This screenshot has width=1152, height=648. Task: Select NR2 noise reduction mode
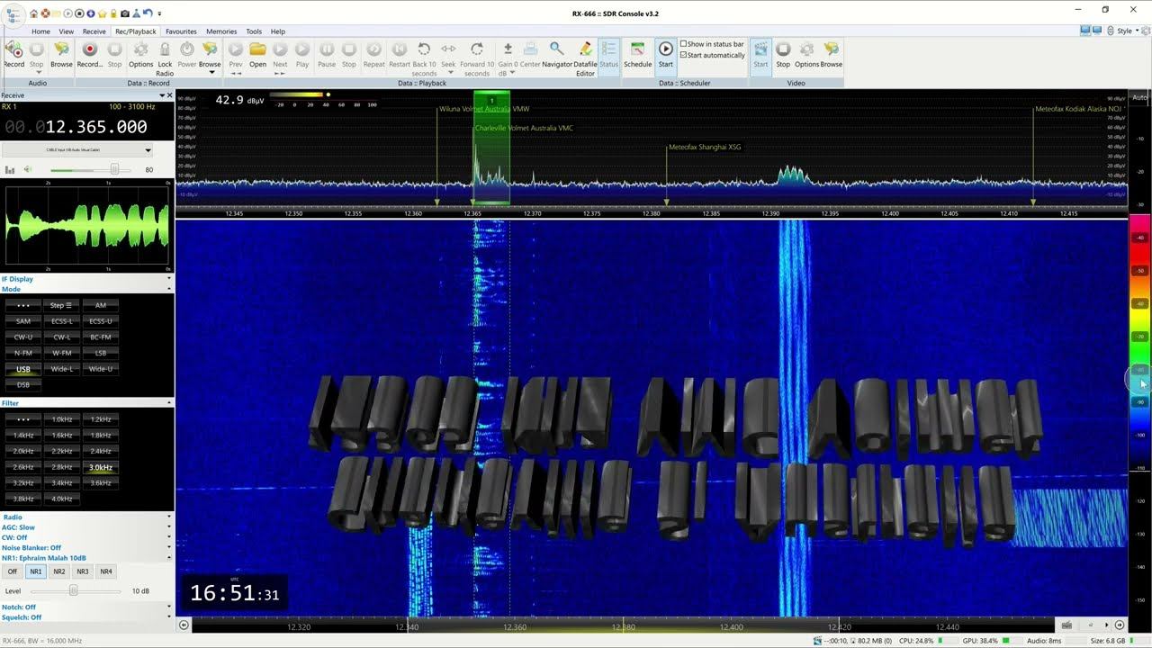tap(59, 571)
